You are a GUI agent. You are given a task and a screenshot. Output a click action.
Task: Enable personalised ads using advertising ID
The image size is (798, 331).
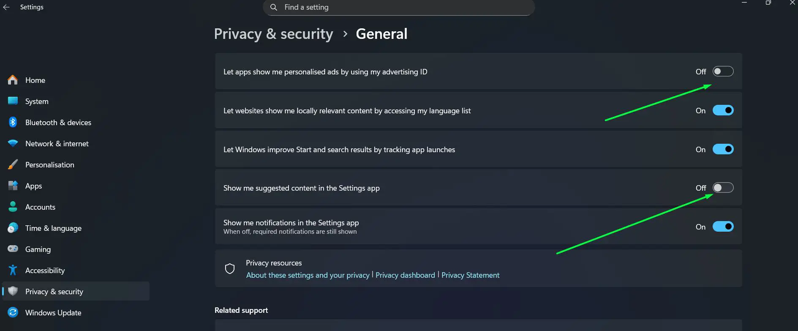(x=723, y=71)
